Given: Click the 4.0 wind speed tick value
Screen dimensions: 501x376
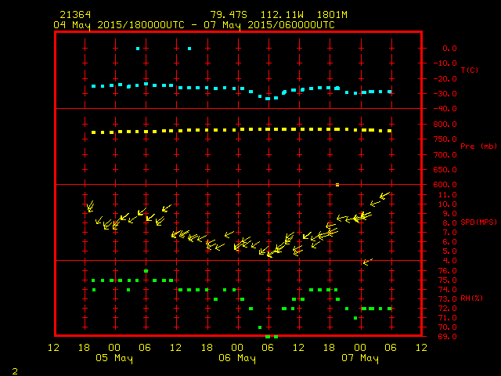Looking at the screenshot, I should click(x=449, y=261).
